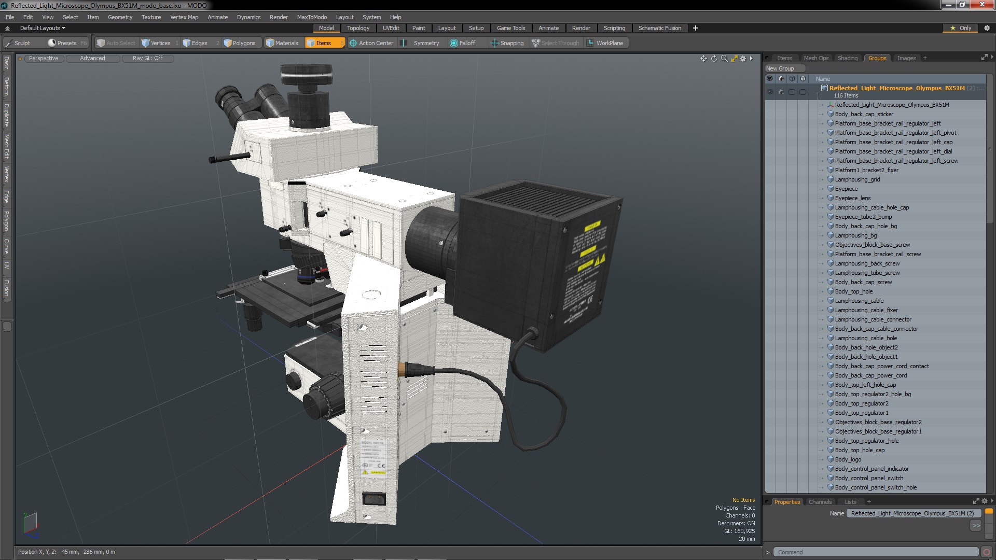Click the viewport pan (move) icon
Image resolution: width=996 pixels, height=560 pixels.
pos(703,59)
